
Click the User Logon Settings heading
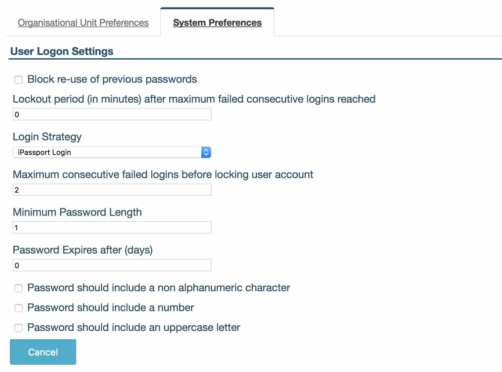tap(62, 51)
